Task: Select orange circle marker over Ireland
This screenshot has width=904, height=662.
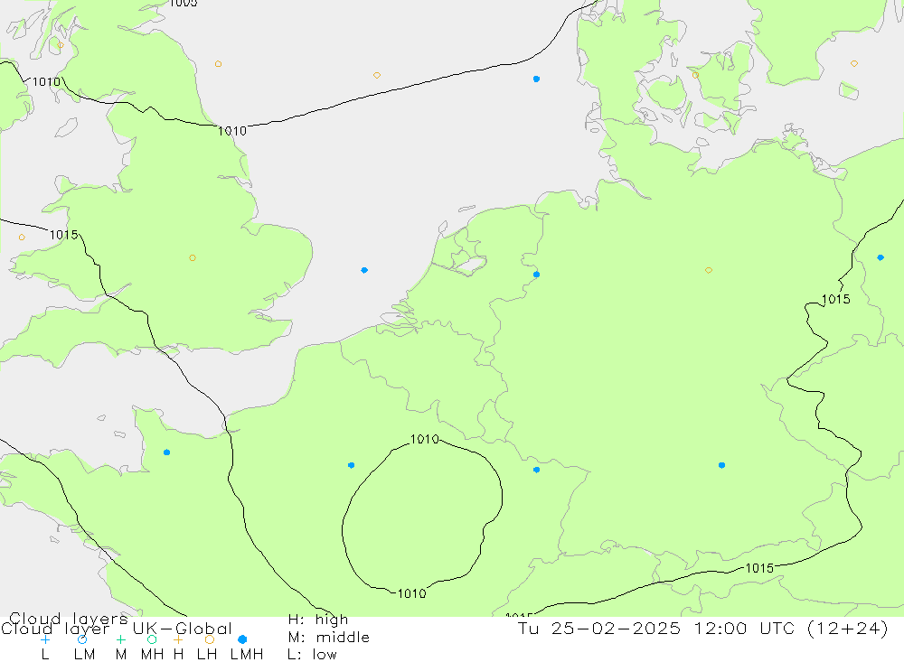Action: tap(22, 237)
